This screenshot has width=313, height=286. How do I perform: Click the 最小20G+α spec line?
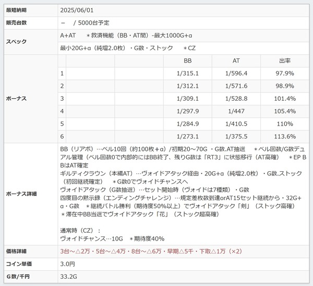(x=128, y=48)
